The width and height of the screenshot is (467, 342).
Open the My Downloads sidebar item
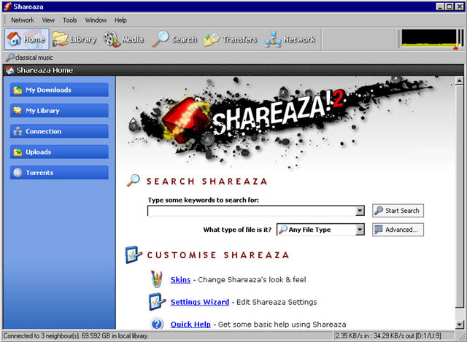[x=59, y=90]
